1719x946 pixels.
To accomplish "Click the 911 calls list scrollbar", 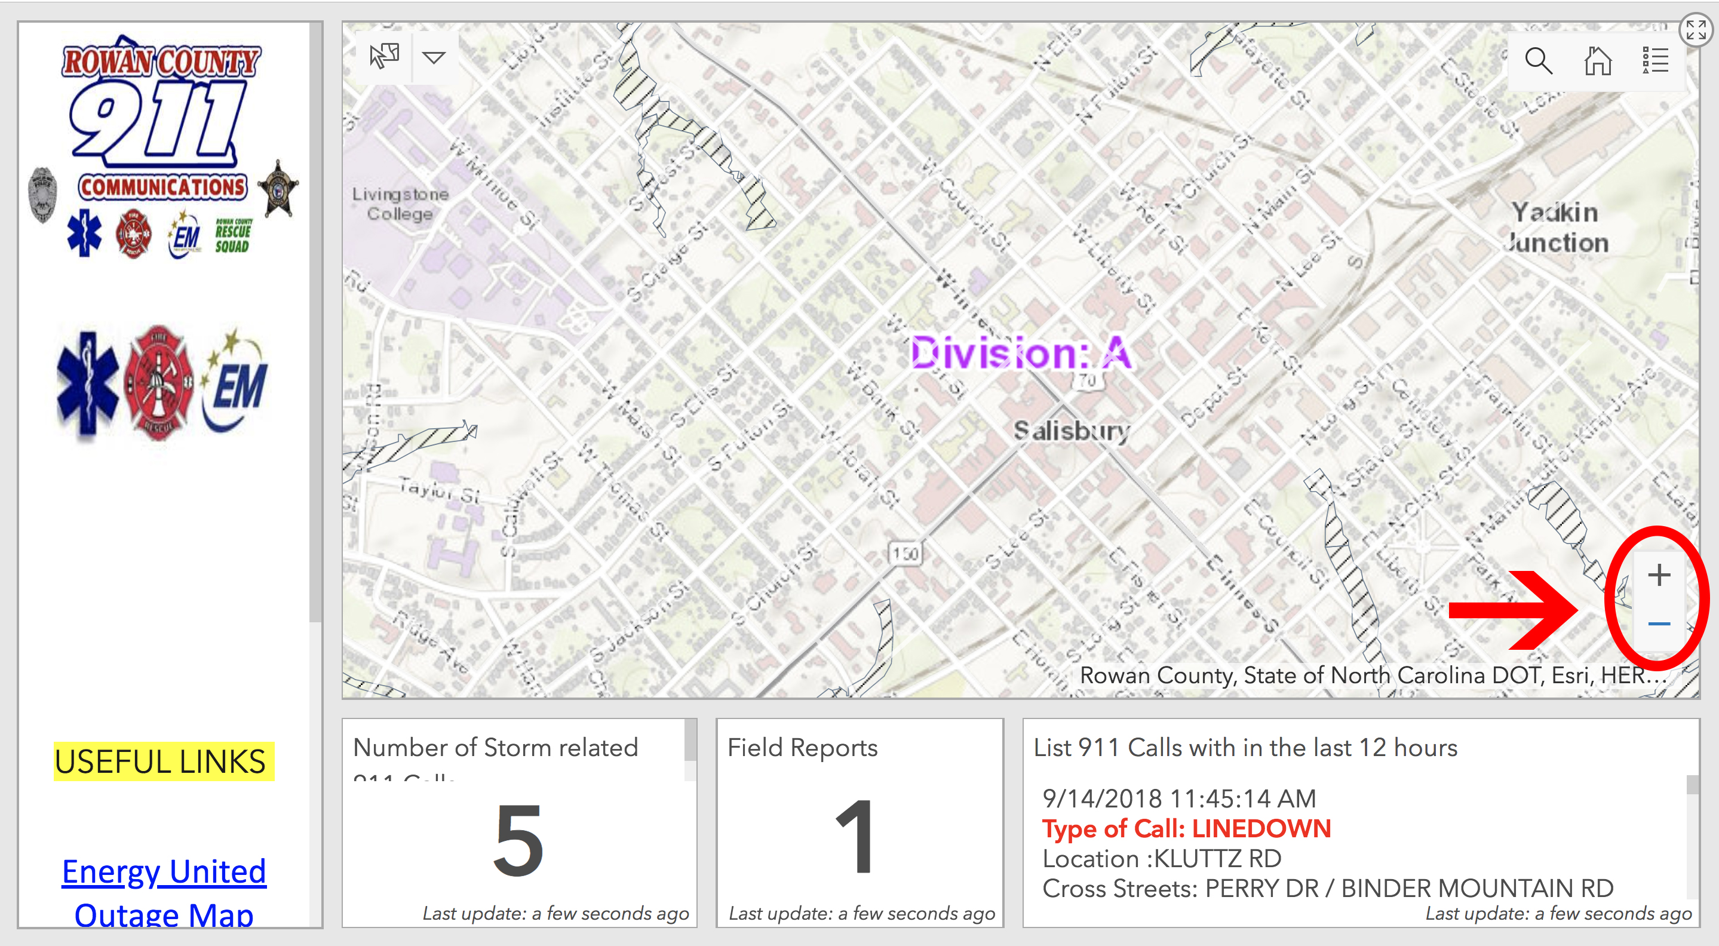I will coord(1692,786).
